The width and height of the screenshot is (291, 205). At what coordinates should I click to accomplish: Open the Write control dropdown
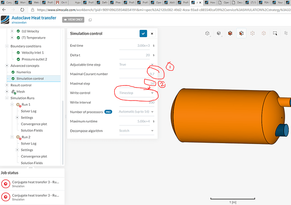click(137, 93)
